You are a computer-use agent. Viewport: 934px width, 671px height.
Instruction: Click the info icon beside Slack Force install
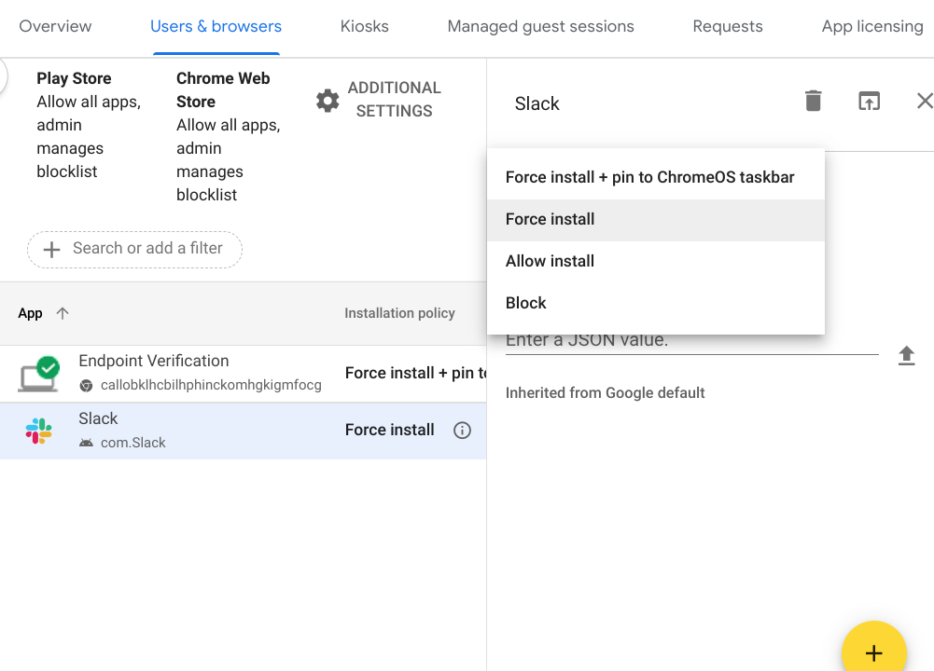point(462,430)
